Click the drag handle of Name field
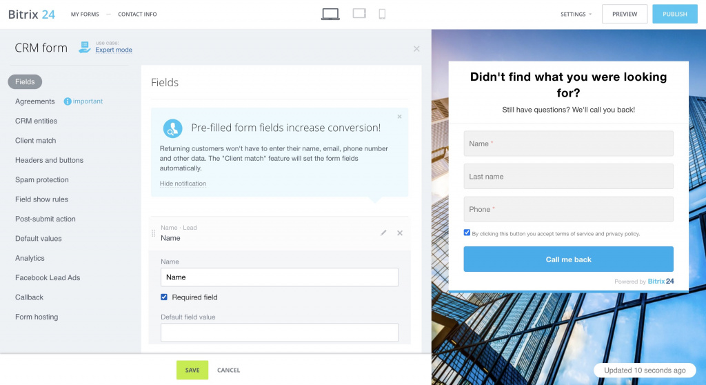The width and height of the screenshot is (706, 385). point(154,233)
